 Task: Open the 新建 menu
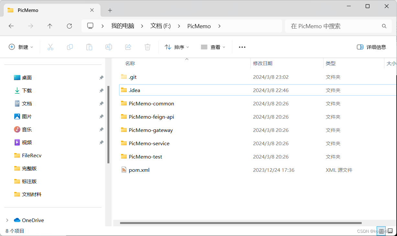[21, 47]
